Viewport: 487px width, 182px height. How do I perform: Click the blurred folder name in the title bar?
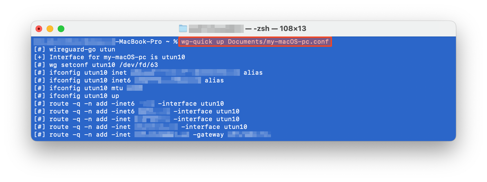(x=216, y=28)
